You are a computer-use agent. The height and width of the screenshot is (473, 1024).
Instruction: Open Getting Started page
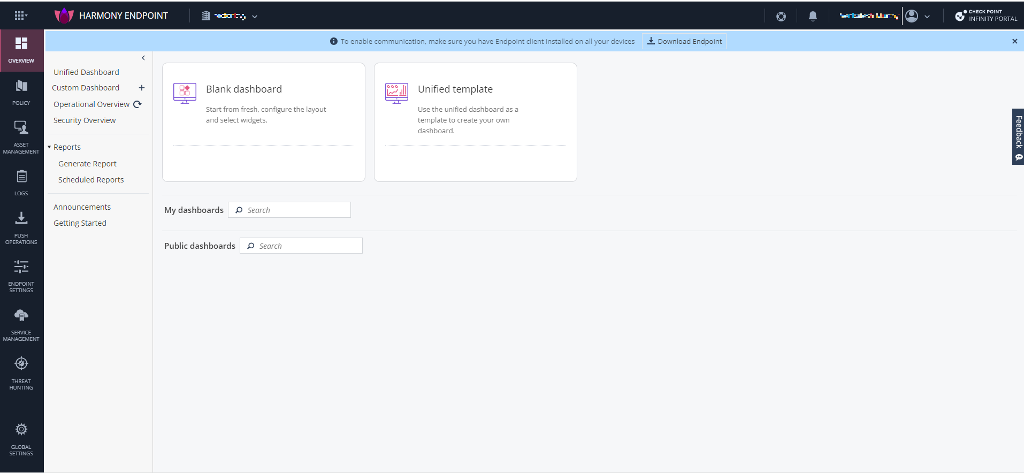click(x=80, y=223)
